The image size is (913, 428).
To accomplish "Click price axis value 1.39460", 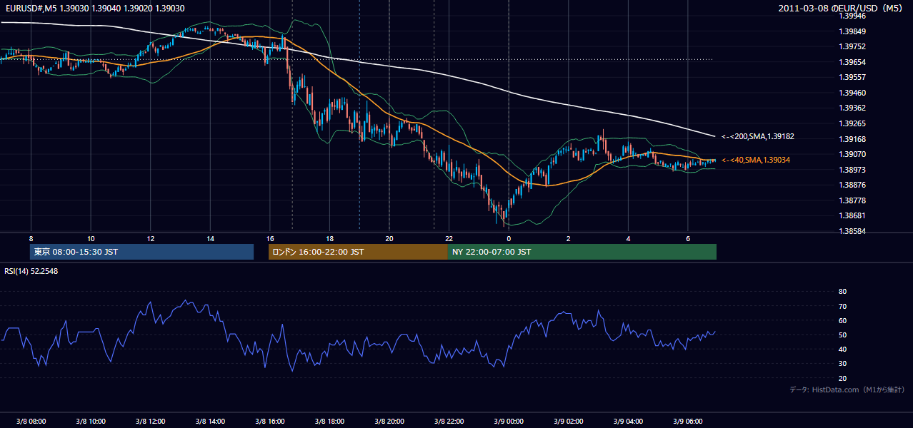I will [852, 93].
